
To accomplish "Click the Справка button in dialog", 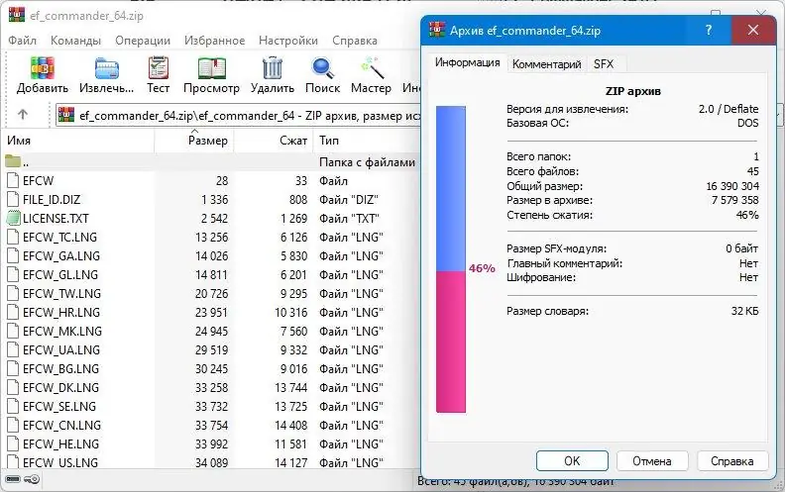I will click(x=731, y=461).
